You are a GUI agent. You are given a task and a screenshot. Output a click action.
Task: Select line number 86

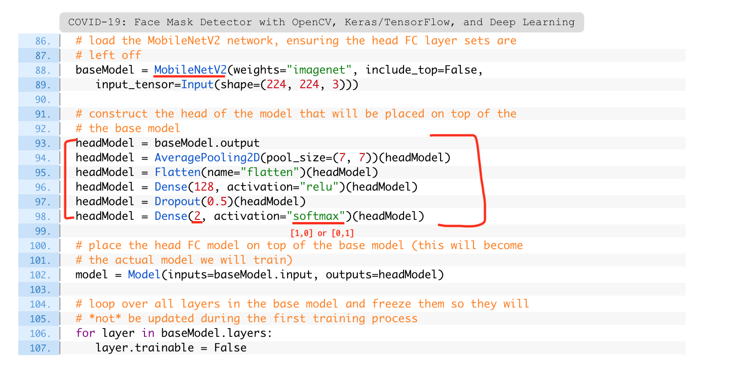pyautogui.click(x=43, y=41)
